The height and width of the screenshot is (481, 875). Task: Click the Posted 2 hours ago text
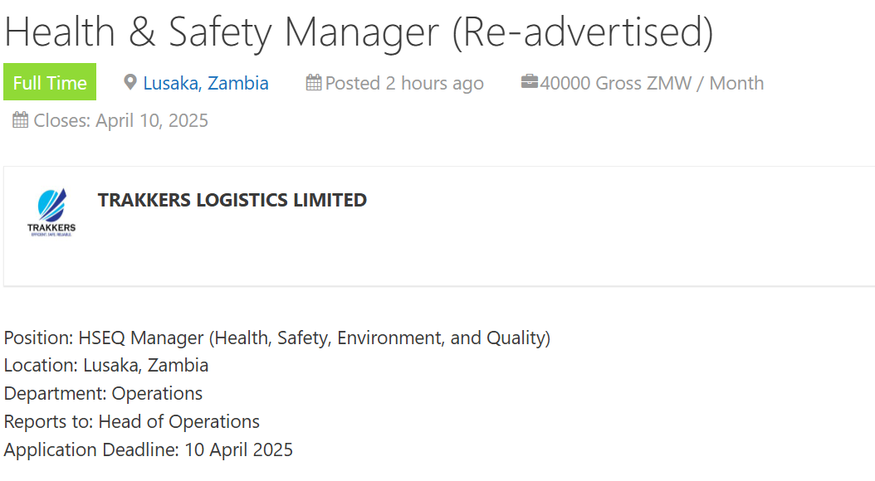(404, 83)
